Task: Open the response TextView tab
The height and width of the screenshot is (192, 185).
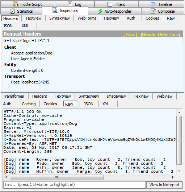Action: [63, 96]
